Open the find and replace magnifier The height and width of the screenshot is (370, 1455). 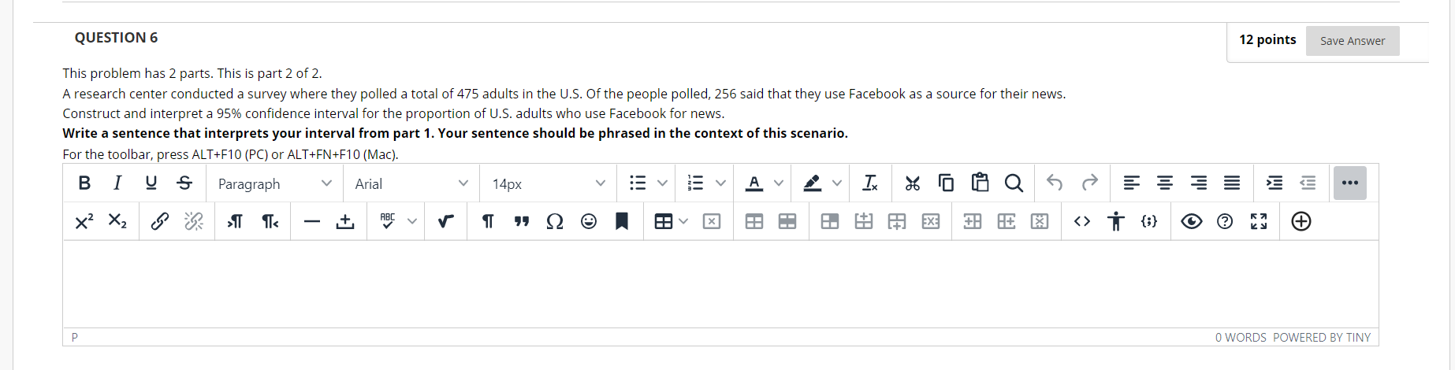(x=1014, y=183)
